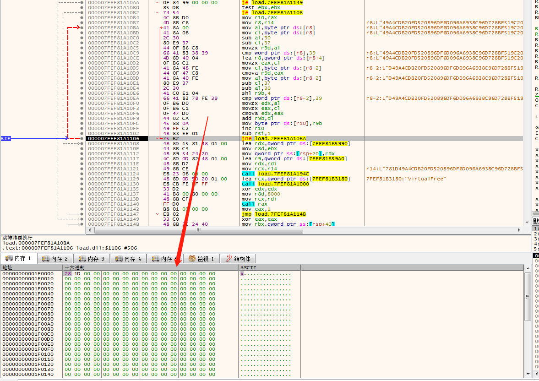The image size is (539, 381).
Task: Select the current RIP row 000007FEF81A1106
Action: click(304, 139)
